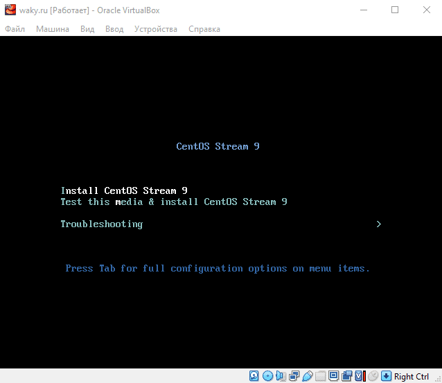Click the VirtualBox window title icon
The height and width of the screenshot is (383, 442).
point(10,10)
